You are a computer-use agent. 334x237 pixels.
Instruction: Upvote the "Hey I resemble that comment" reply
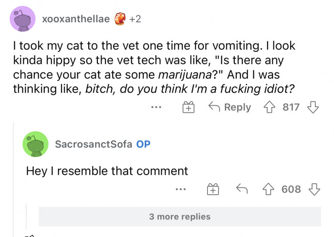pos(270,189)
